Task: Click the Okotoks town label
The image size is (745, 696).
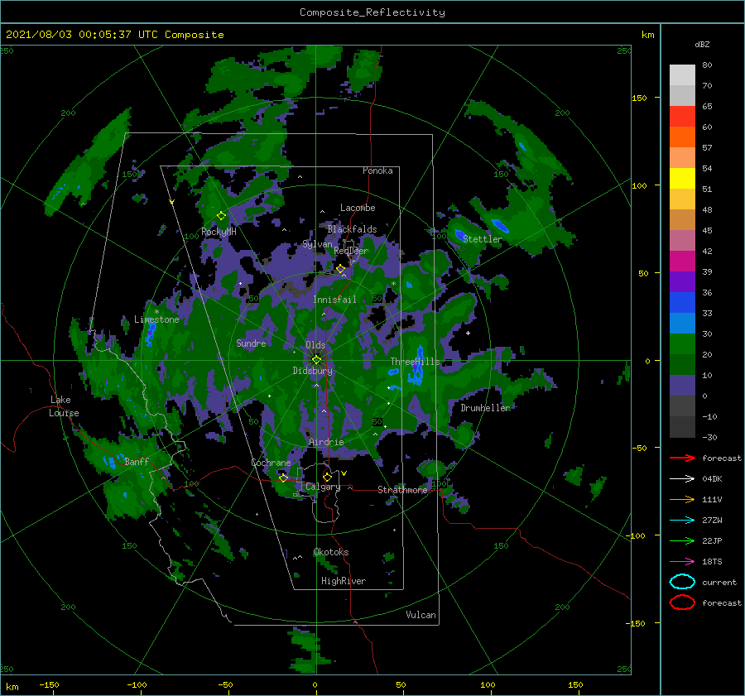Action: click(x=331, y=552)
